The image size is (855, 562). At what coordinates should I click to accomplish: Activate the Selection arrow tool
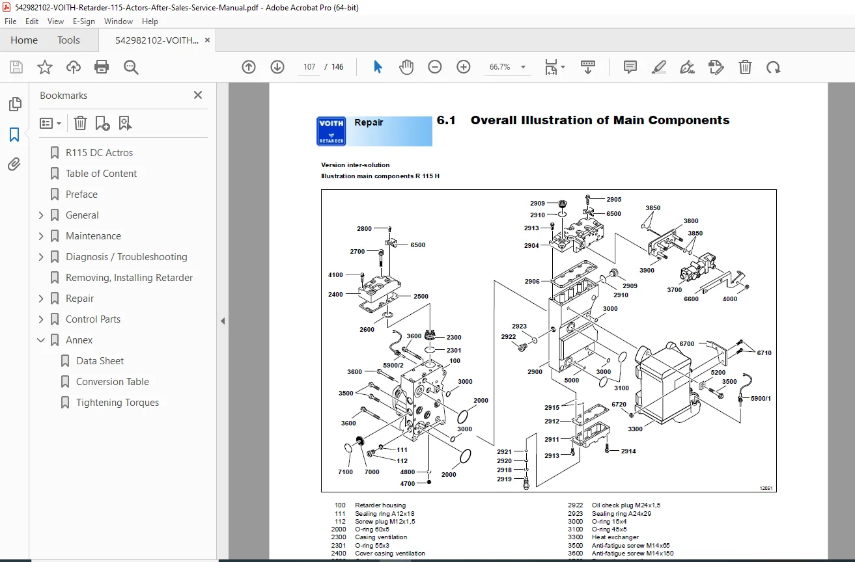378,67
